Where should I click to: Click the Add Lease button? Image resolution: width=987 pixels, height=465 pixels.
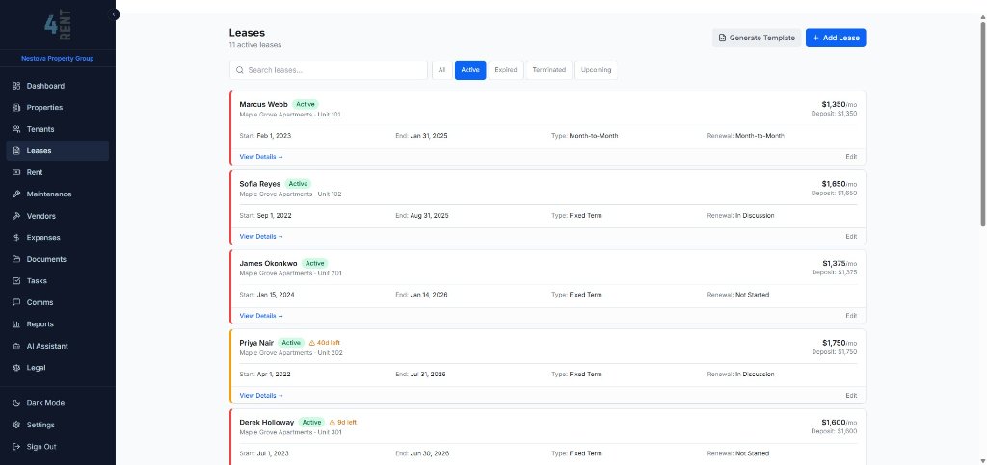point(836,38)
